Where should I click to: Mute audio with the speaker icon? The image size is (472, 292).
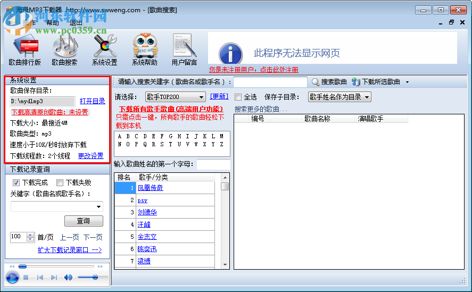tap(68, 277)
